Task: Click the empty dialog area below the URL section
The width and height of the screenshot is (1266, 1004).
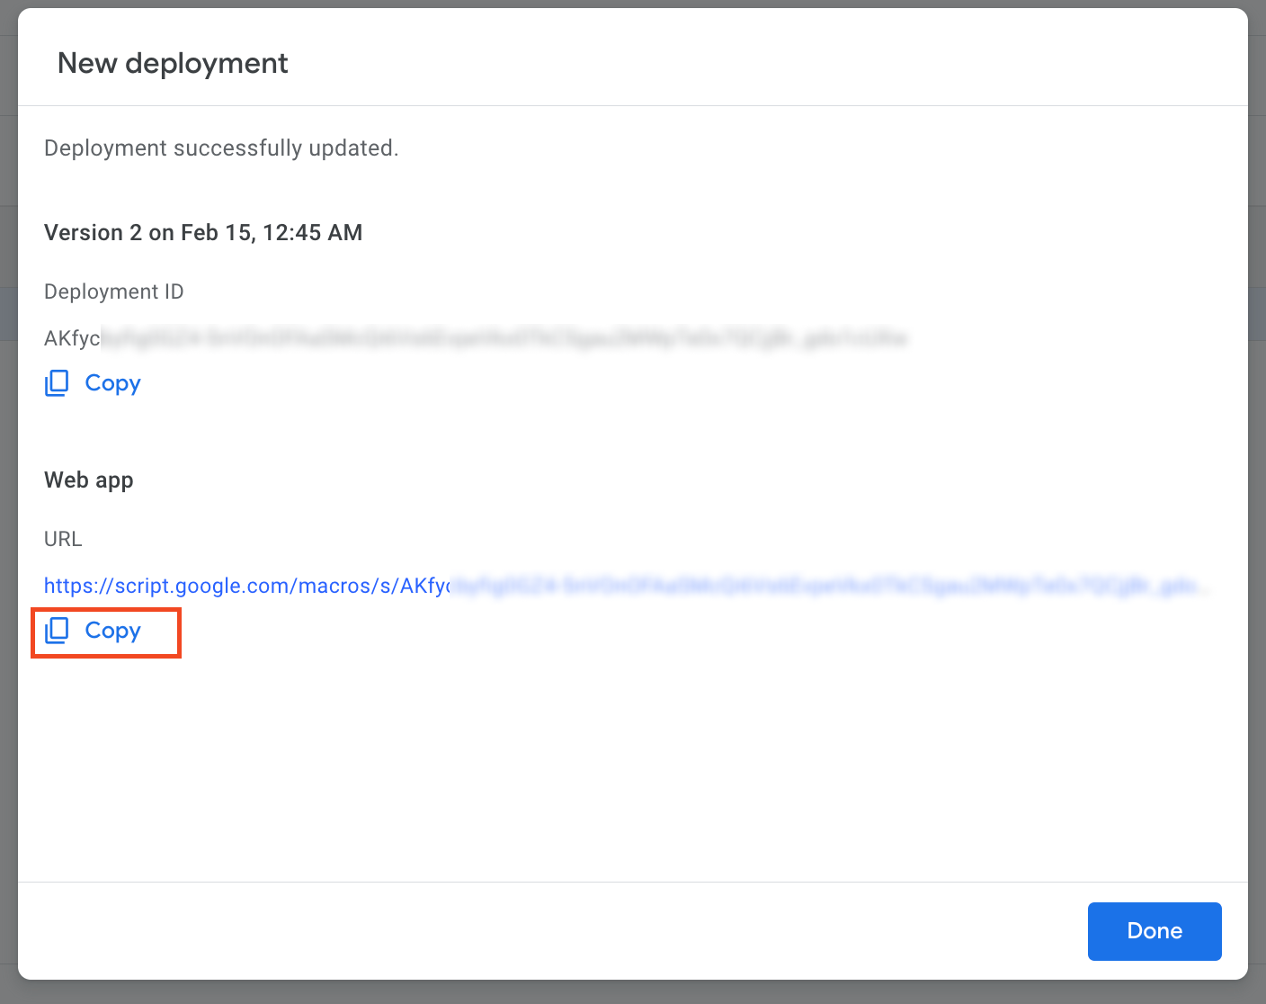Action: (629, 765)
